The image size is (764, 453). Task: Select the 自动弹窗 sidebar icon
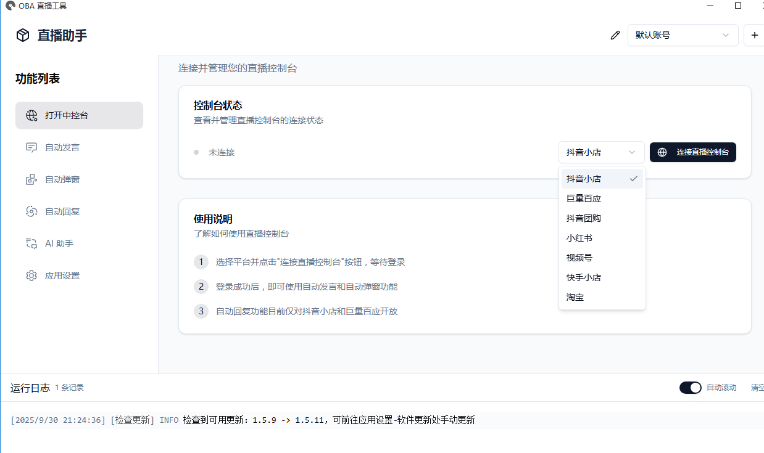coord(31,179)
